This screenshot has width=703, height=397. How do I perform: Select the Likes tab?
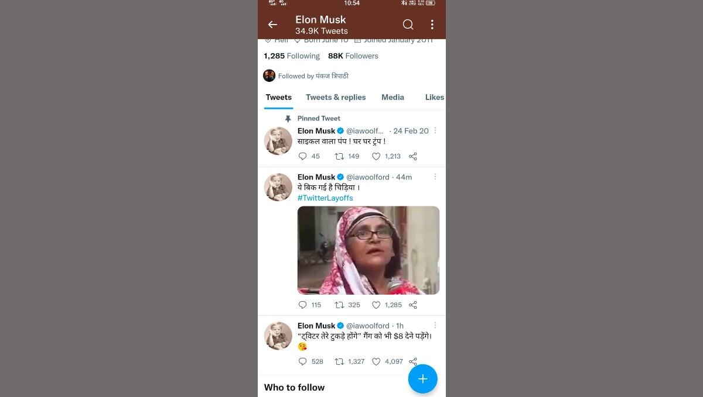pyautogui.click(x=434, y=97)
